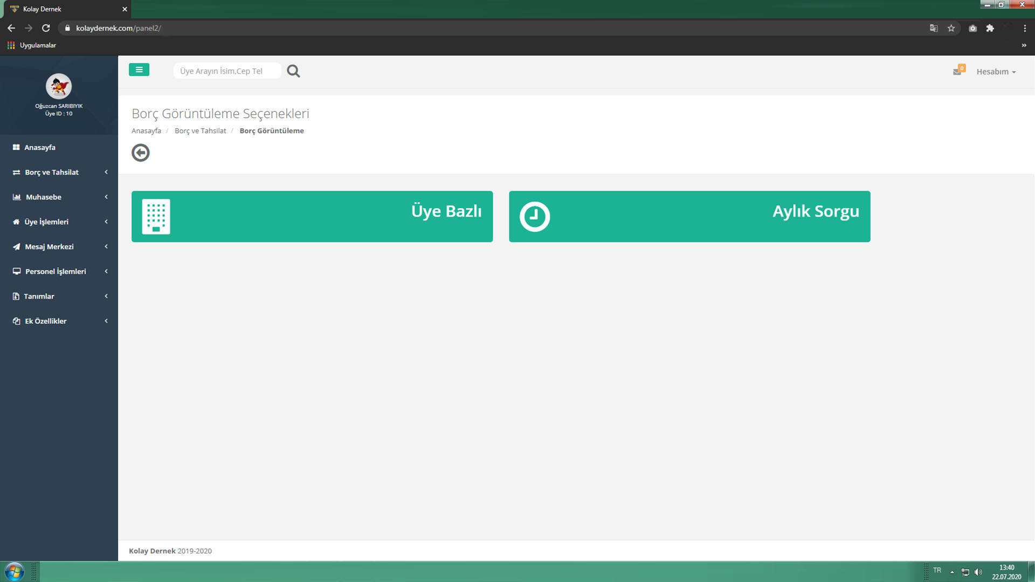Open the notification inbox icon with badge
The height and width of the screenshot is (582, 1035).
[x=958, y=71]
